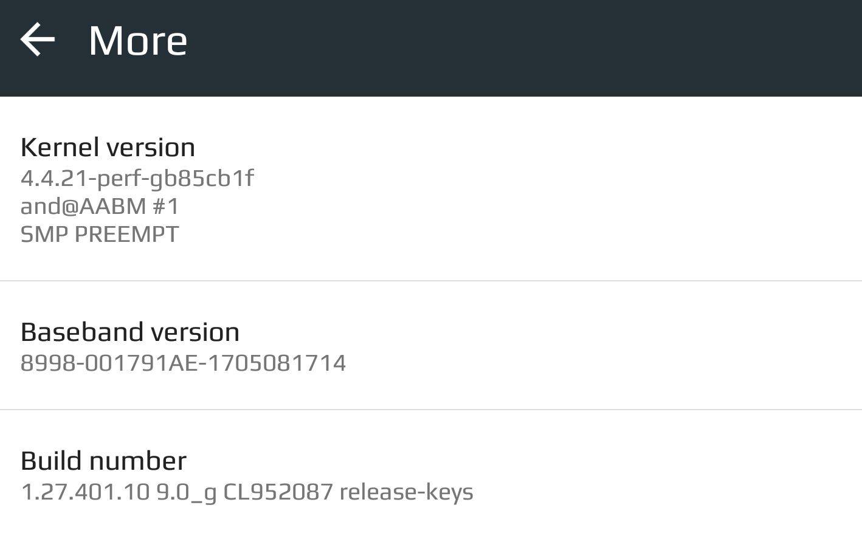This screenshot has width=862, height=536.
Task: Tap the back arrow icon
Action: (38, 40)
